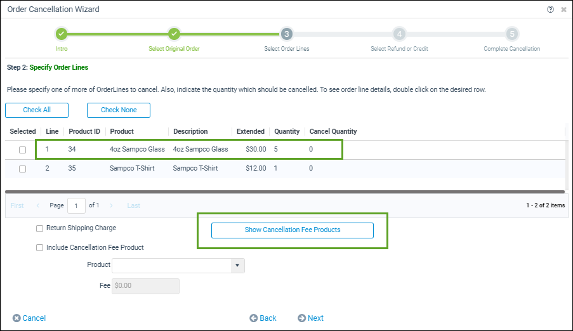Click the Check All button
The image size is (573, 331).
(x=37, y=110)
